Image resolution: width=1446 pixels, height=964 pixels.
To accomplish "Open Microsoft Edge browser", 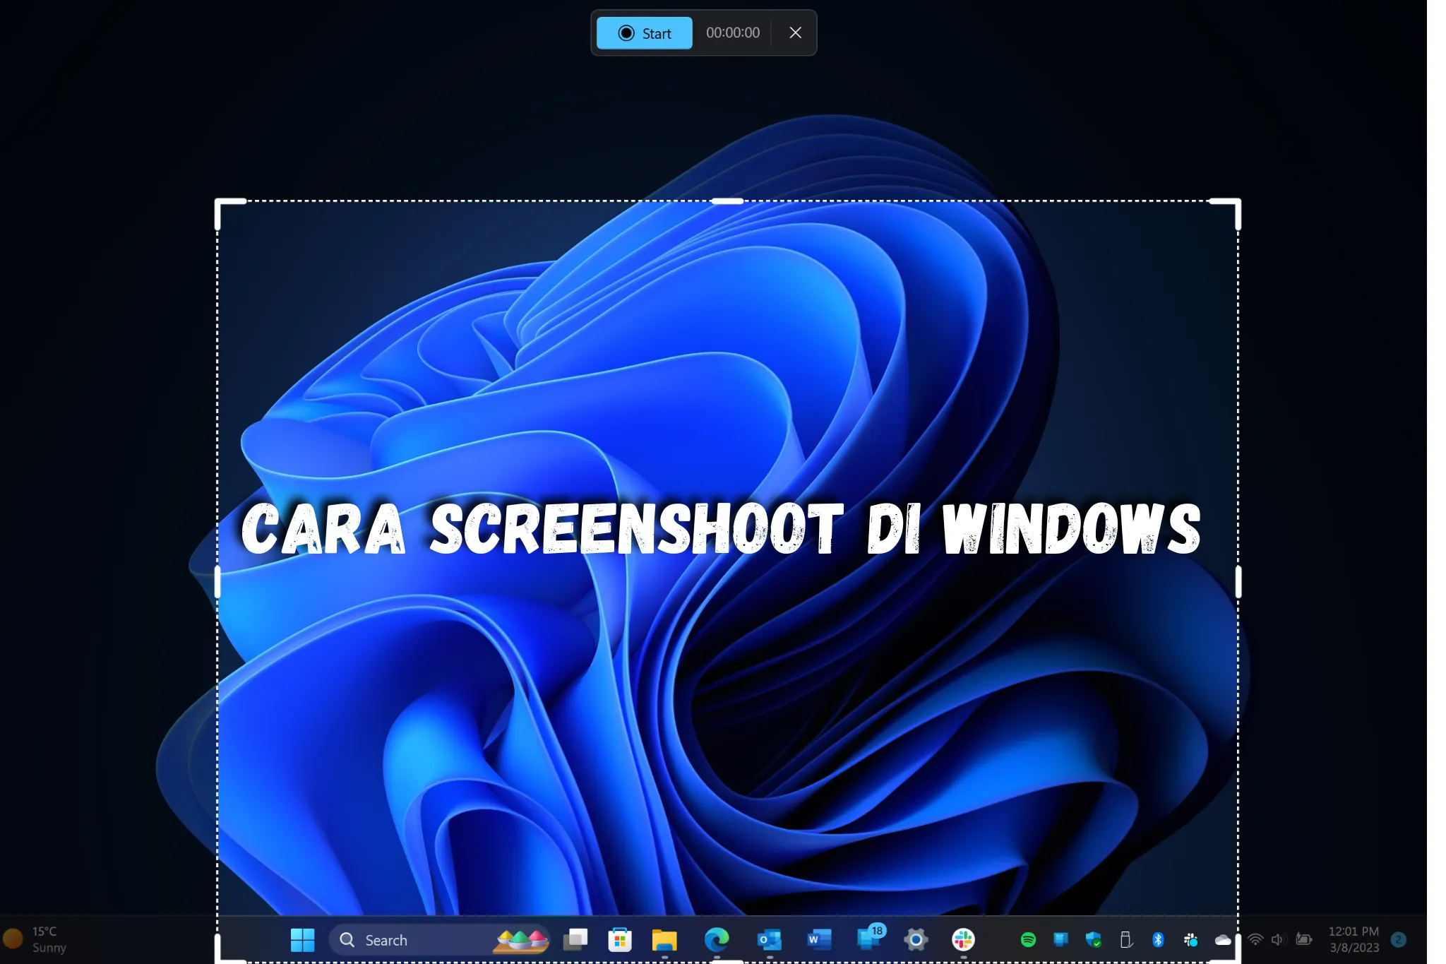I will click(717, 940).
